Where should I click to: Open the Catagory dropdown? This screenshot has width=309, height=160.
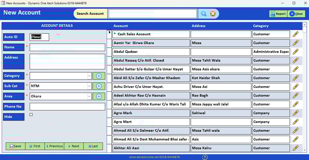[x=89, y=76]
